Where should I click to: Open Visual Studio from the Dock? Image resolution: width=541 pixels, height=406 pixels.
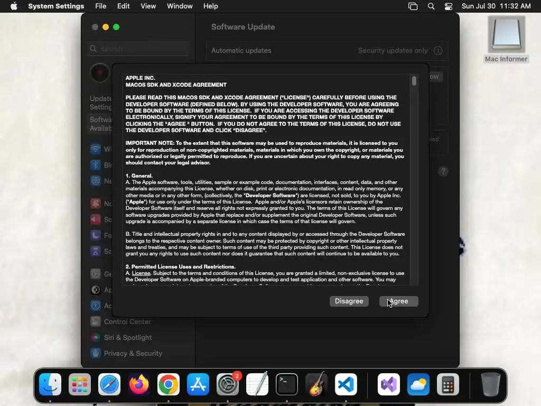click(389, 384)
